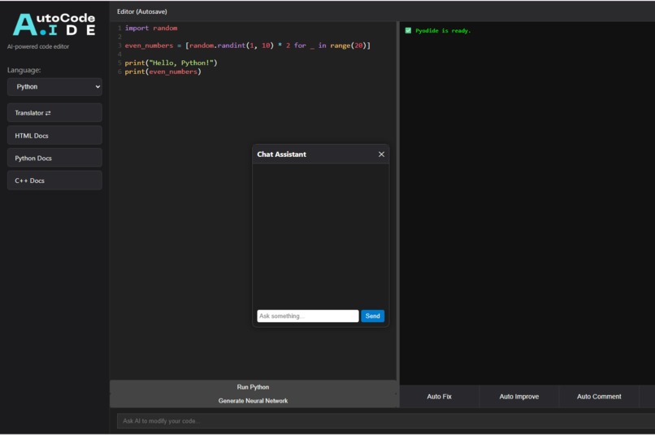Viewport: 655px width, 435px height.
Task: Click the 'Editor (Autosave)' header label
Action: tap(142, 11)
